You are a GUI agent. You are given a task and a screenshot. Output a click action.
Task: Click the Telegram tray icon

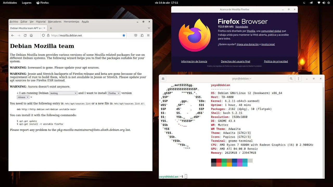311,3
